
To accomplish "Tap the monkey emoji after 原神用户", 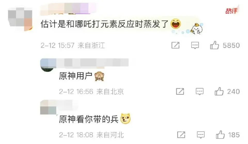I will [x=99, y=76].
